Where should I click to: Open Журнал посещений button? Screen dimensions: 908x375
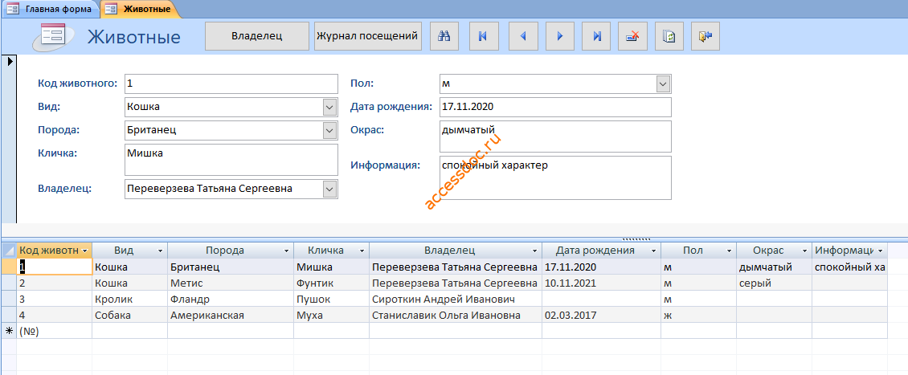tap(368, 36)
